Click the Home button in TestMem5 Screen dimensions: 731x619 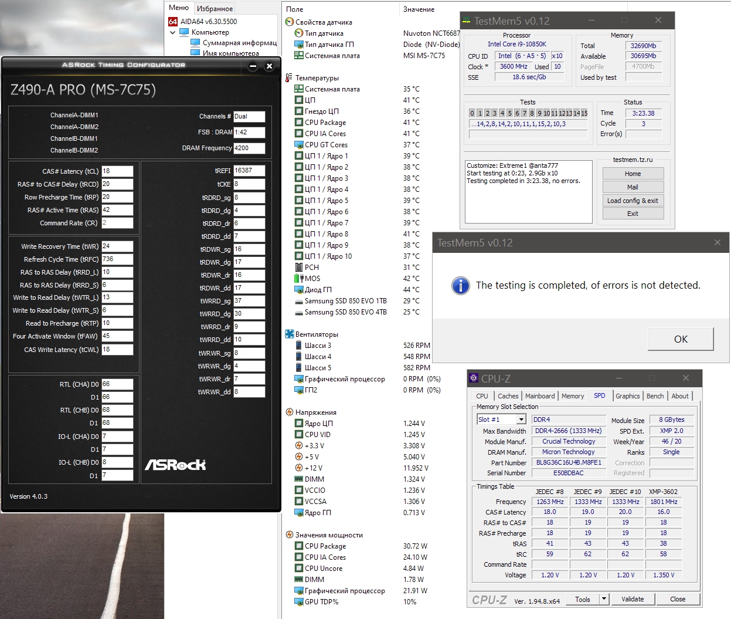point(633,174)
